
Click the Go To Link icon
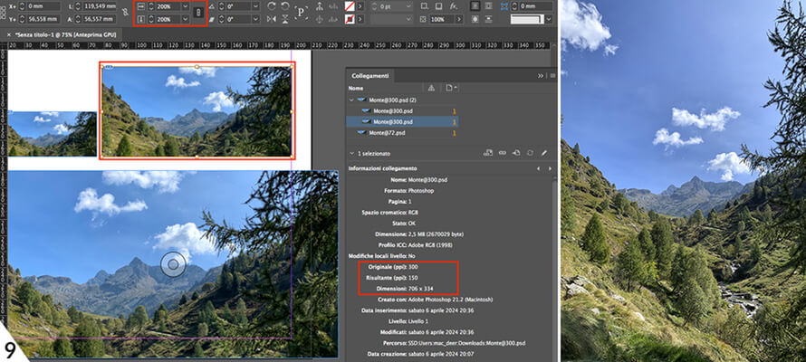point(514,153)
